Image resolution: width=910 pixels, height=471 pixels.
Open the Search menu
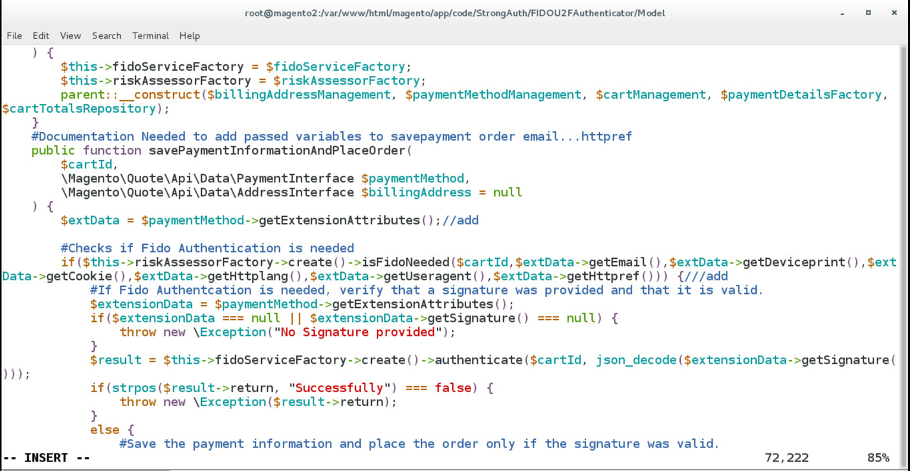107,36
